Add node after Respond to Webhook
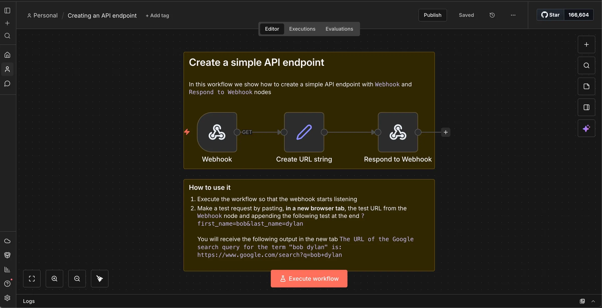Viewport: 602px width, 308px height. (445, 132)
